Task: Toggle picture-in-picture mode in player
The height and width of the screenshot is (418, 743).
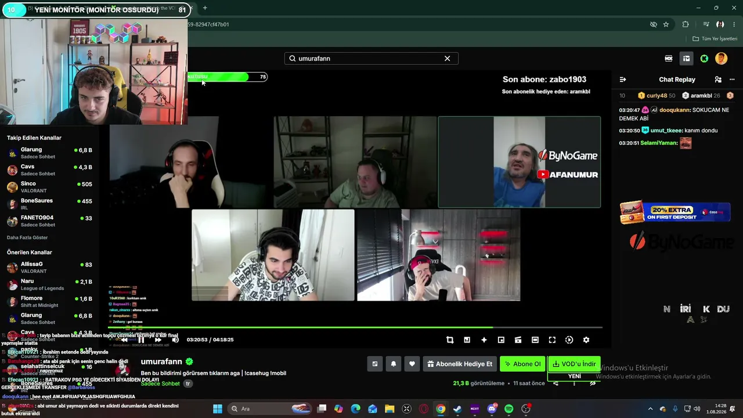Action: [x=501, y=340]
